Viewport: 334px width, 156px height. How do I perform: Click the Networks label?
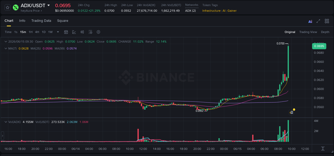(192, 5)
